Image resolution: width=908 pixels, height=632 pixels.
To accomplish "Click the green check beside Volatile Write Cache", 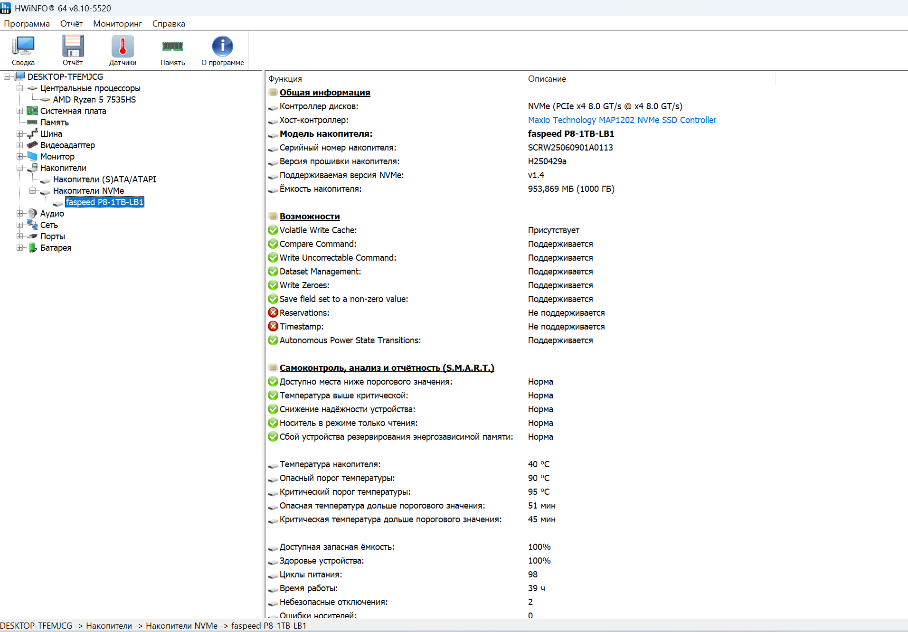I will coord(273,230).
